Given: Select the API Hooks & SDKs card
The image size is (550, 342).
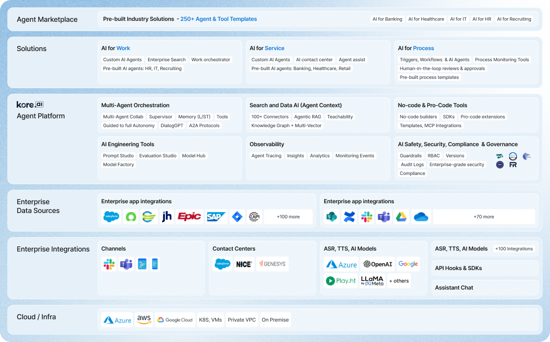Looking at the screenshot, I should 485,268.
